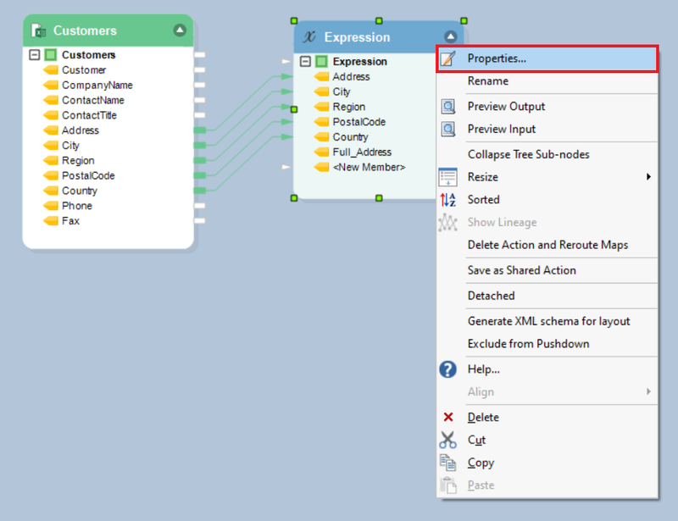Image resolution: width=678 pixels, height=521 pixels.
Task: Select Rename from the context menu
Action: [488, 81]
